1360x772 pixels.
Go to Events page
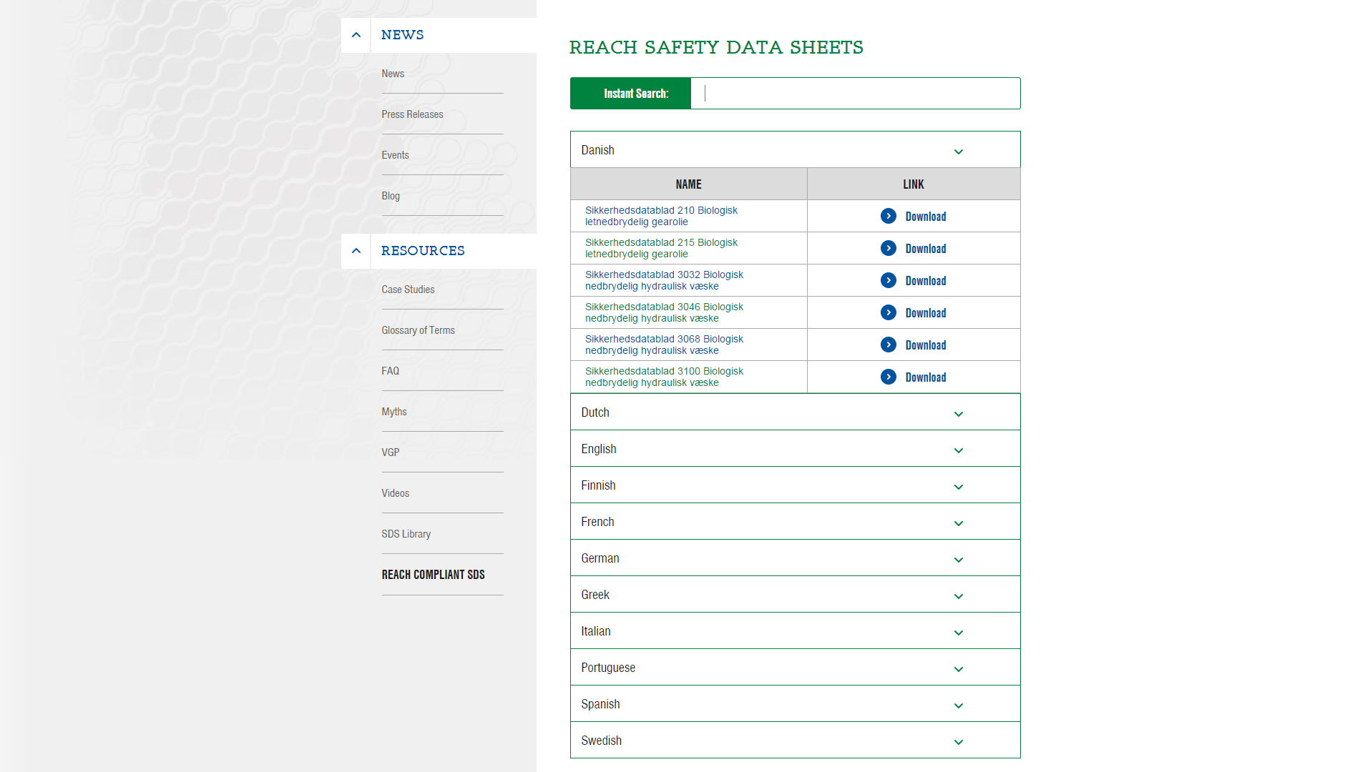(395, 155)
